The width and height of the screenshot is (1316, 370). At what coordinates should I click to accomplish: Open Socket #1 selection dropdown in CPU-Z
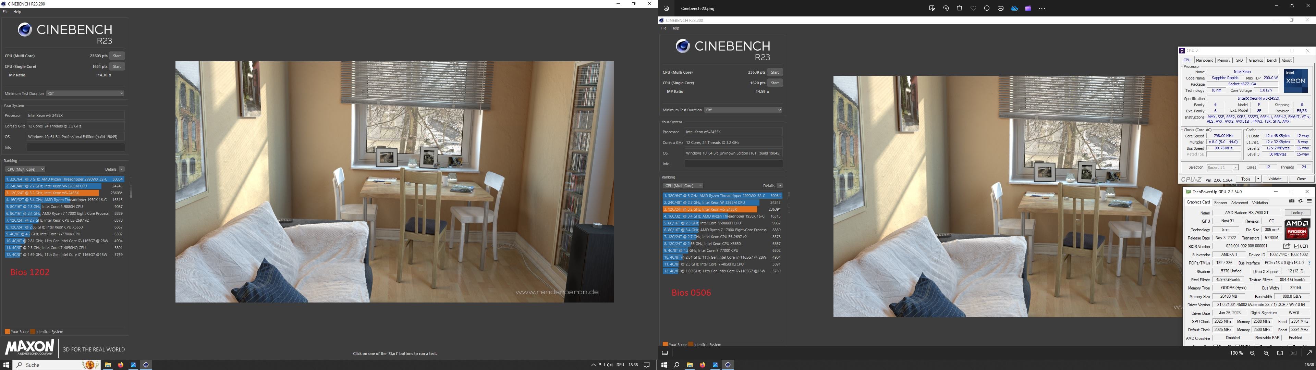[x=1222, y=168]
